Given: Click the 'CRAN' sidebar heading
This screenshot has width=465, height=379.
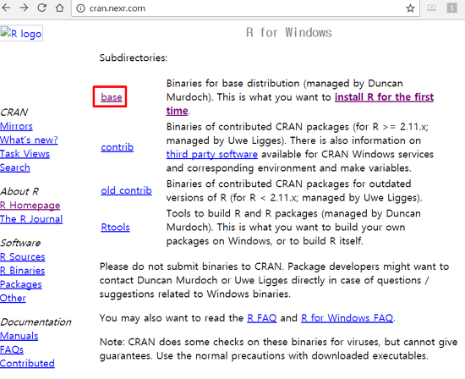Looking at the screenshot, I should 14,113.
